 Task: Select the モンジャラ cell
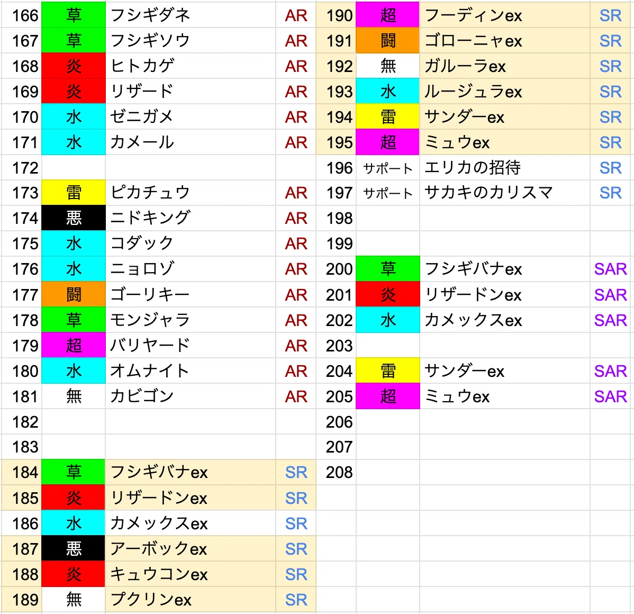[191, 320]
